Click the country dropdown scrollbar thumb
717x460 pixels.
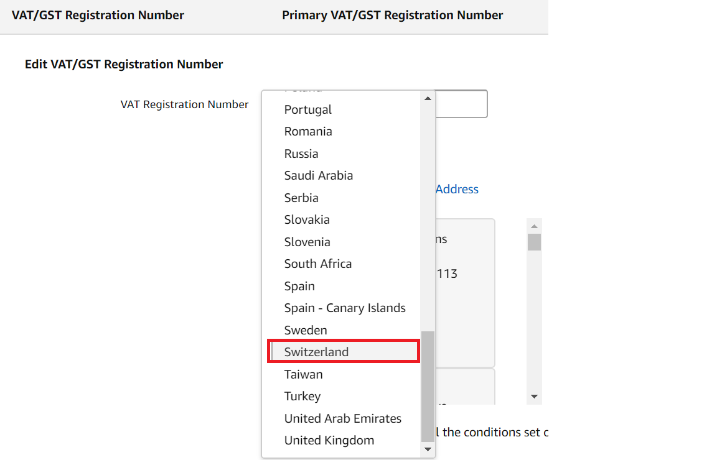point(428,385)
